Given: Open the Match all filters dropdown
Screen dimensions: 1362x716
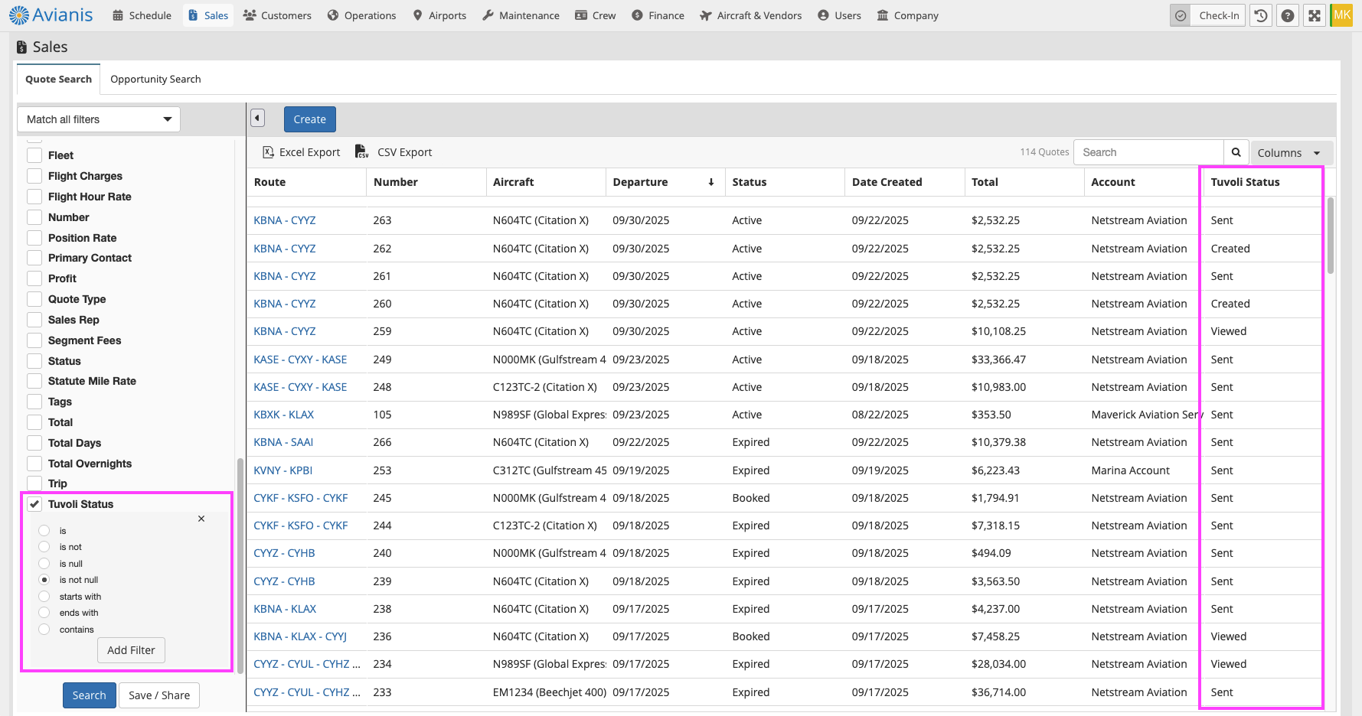Looking at the screenshot, I should click(99, 119).
